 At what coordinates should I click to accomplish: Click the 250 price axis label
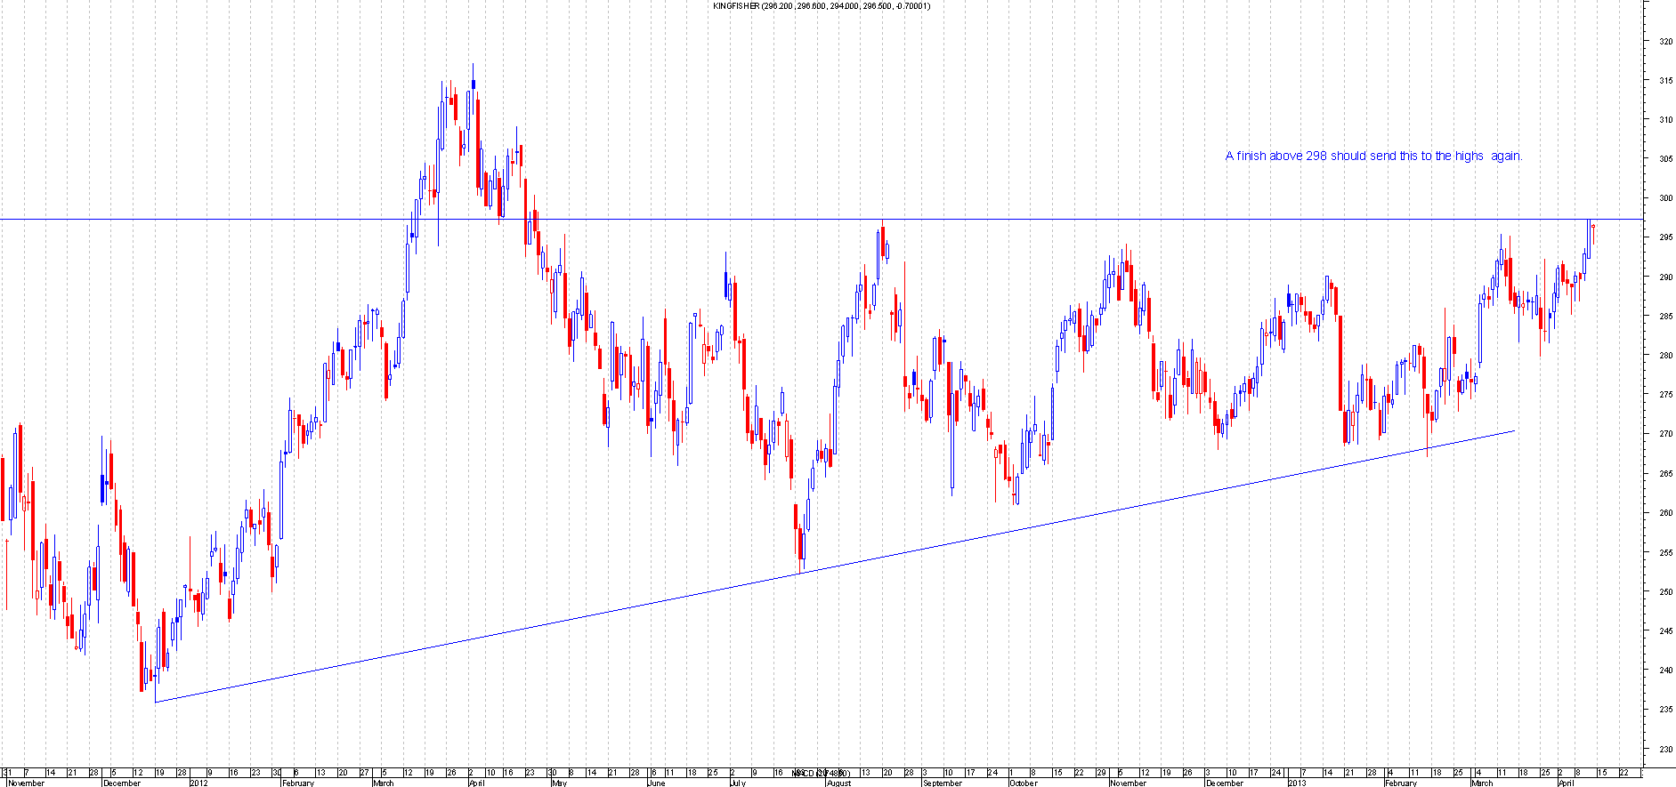tap(1664, 591)
